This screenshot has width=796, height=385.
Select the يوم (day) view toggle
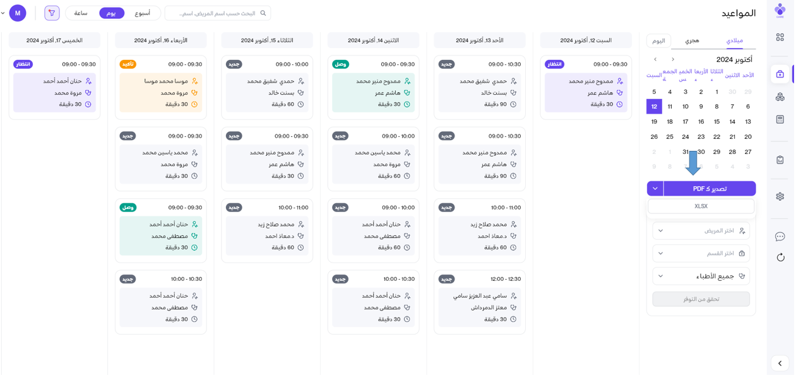(x=111, y=13)
